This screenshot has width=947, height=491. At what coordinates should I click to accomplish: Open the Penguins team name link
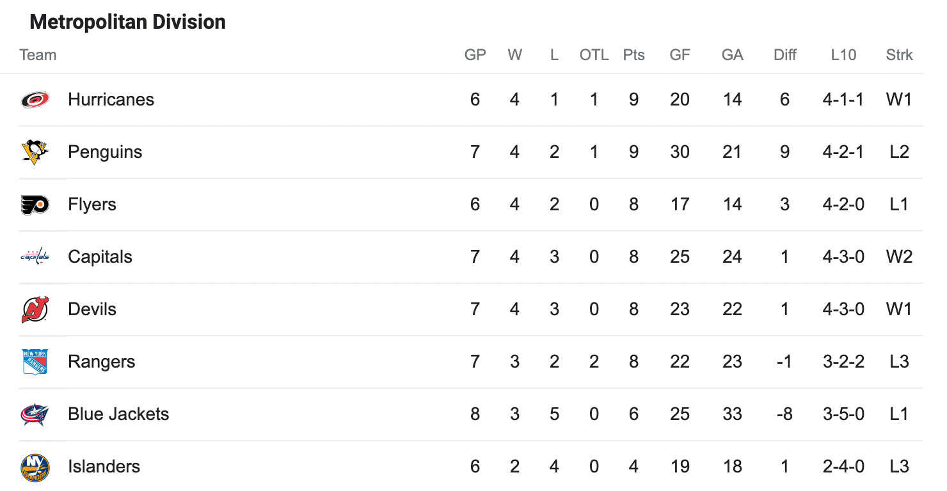click(x=105, y=152)
